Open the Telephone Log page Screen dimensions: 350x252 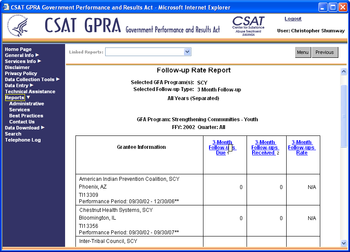point(23,140)
